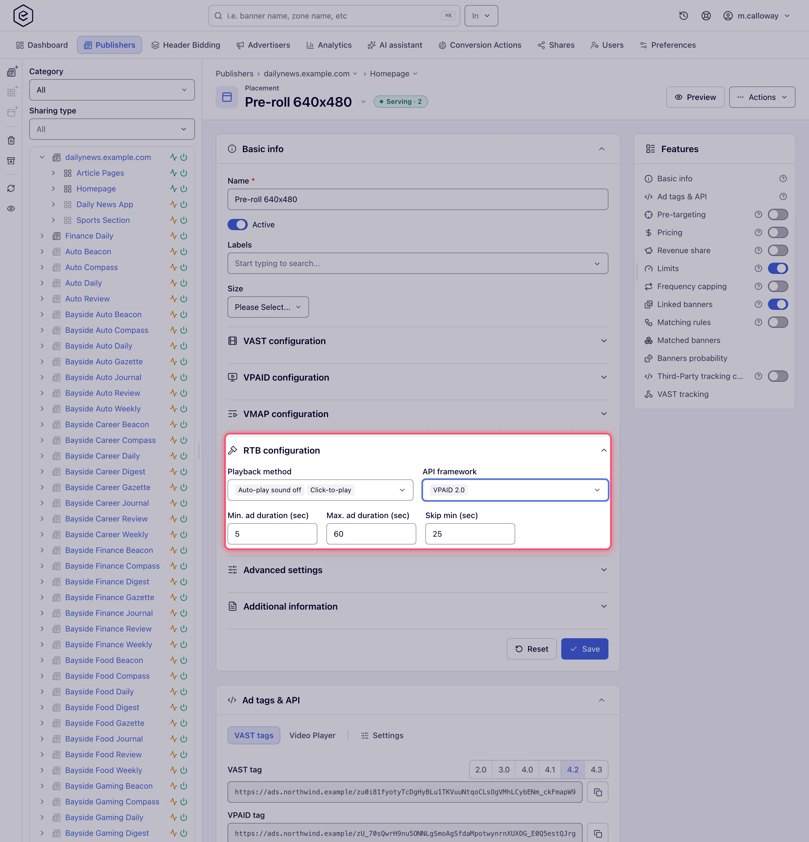Image resolution: width=809 pixels, height=842 pixels.
Task: Open the API framework dropdown
Action: click(x=515, y=490)
